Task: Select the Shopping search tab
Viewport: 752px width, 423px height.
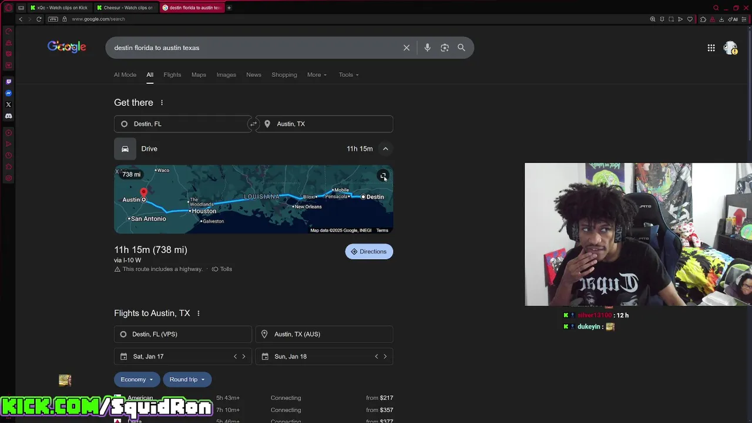Action: 284,75
